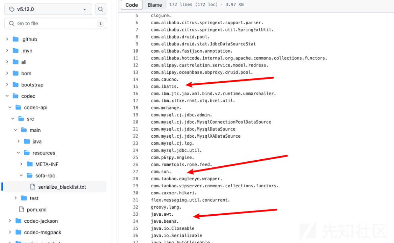Switch to the Blame tab
Viewport: 394px width, 243px height.
click(x=155, y=5)
